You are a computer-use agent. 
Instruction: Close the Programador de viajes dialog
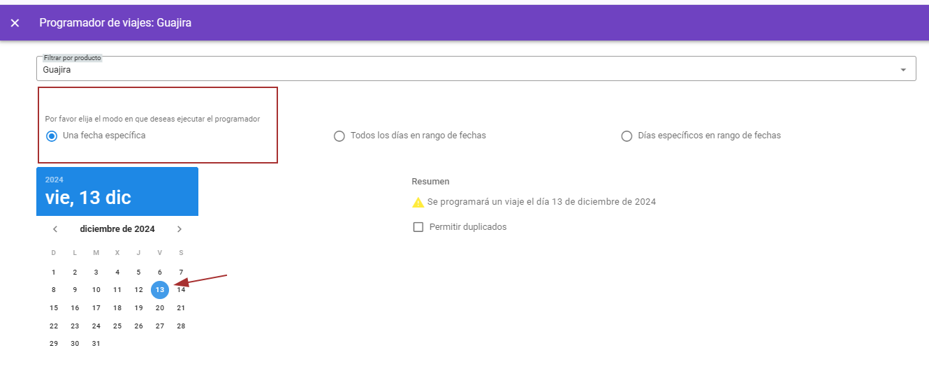tap(15, 23)
